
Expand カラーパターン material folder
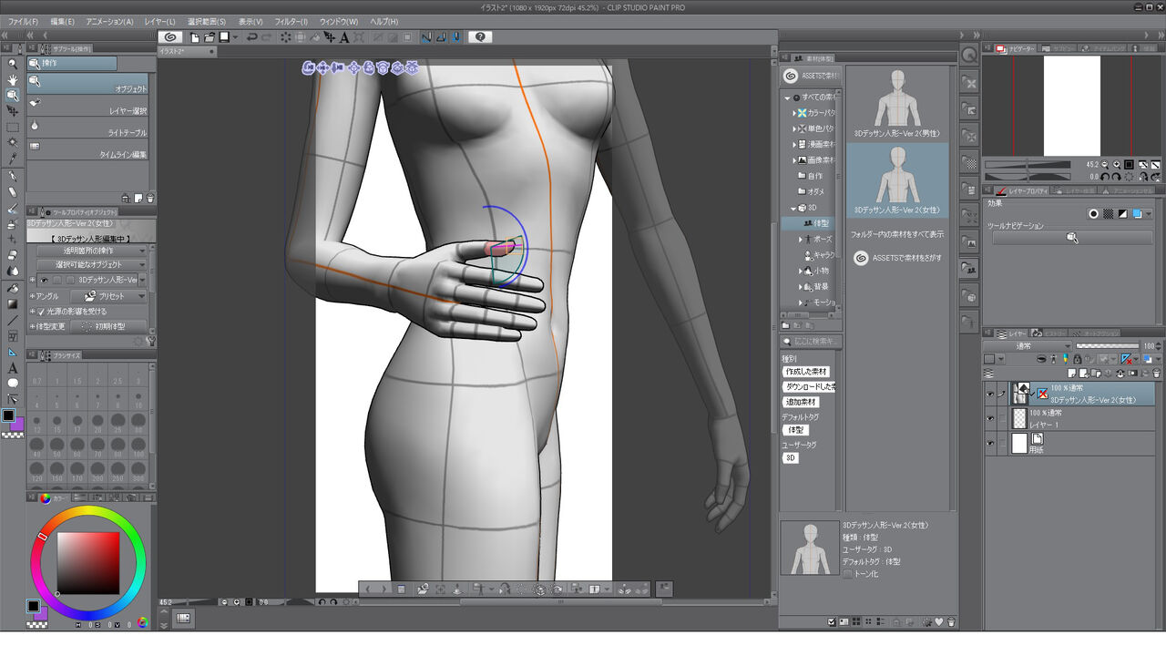[x=794, y=113]
